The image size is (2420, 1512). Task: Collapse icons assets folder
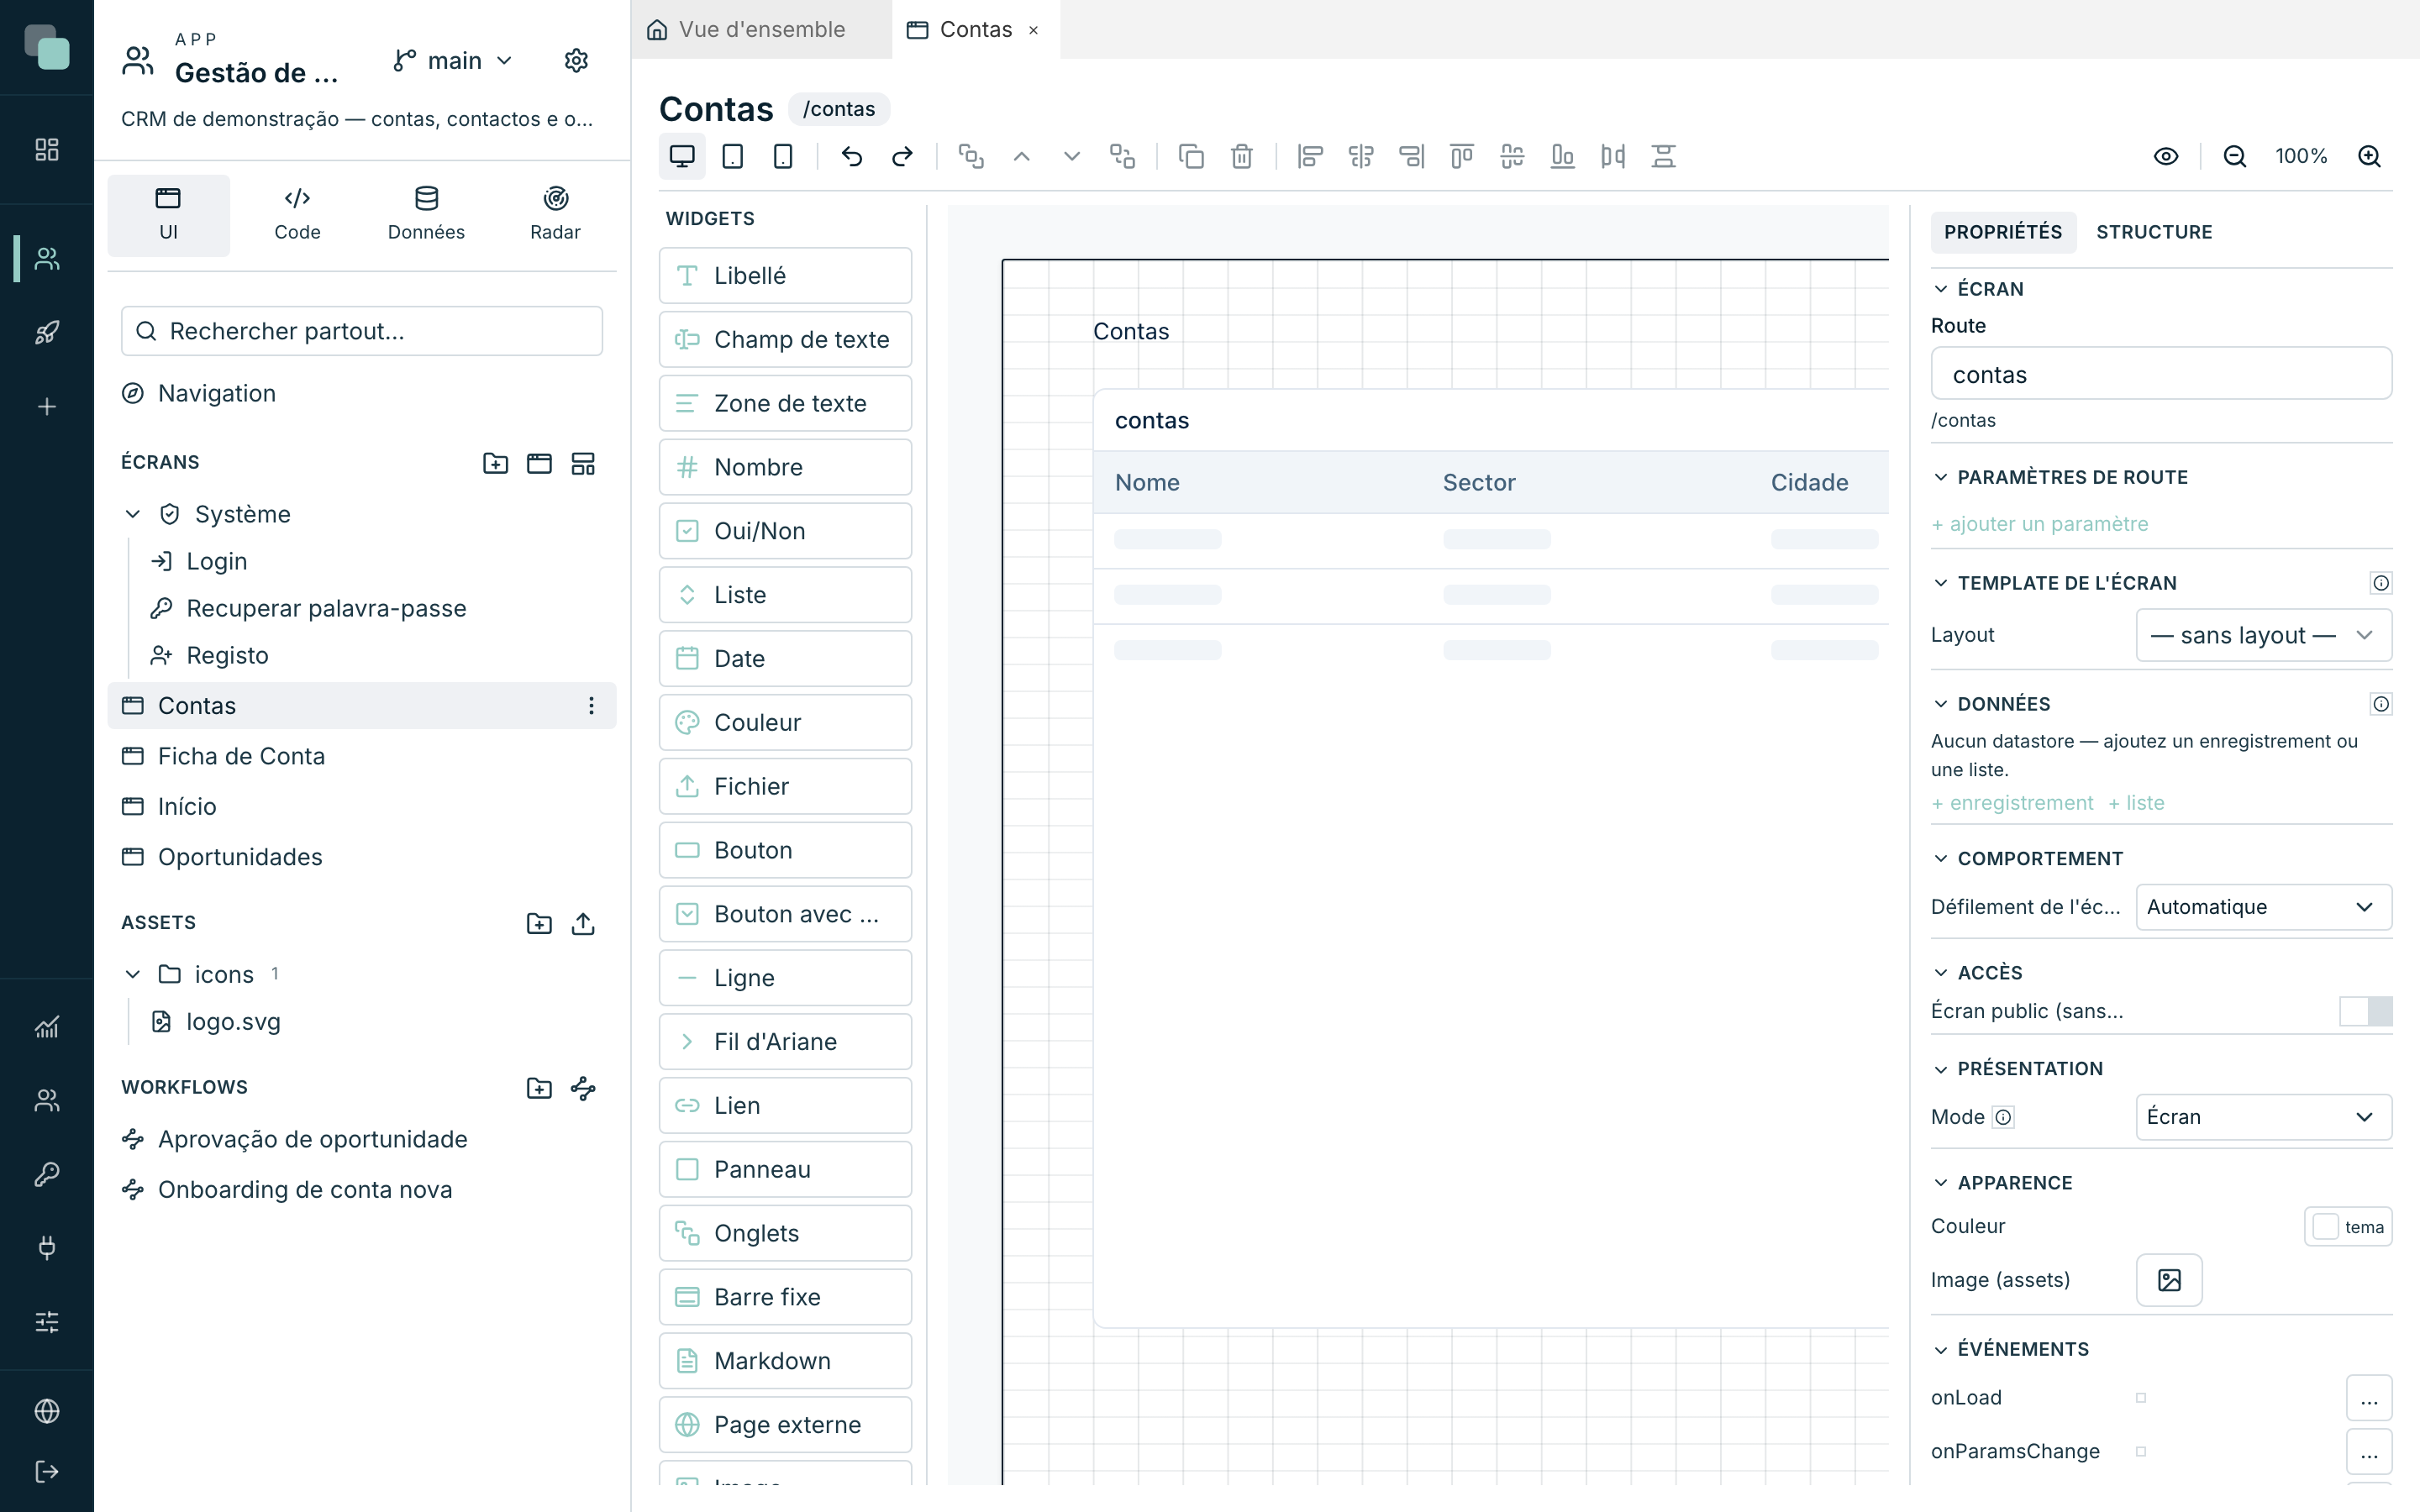pyautogui.click(x=133, y=974)
